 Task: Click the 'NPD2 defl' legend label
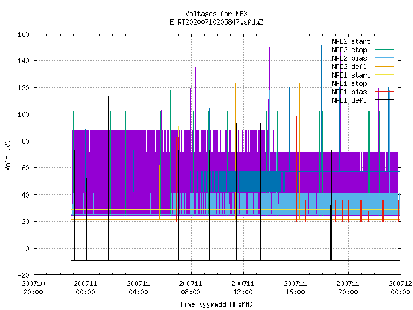pyautogui.click(x=349, y=67)
